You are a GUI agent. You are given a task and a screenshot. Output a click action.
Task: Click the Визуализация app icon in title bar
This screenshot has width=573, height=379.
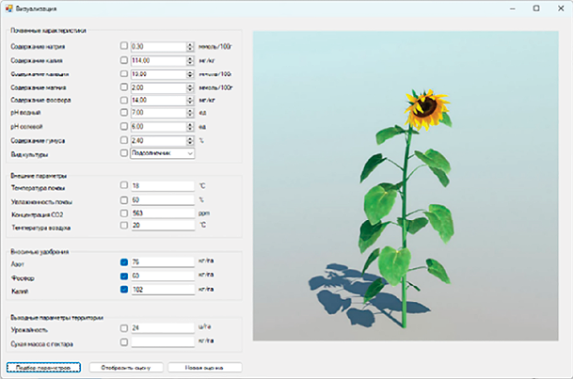point(8,8)
